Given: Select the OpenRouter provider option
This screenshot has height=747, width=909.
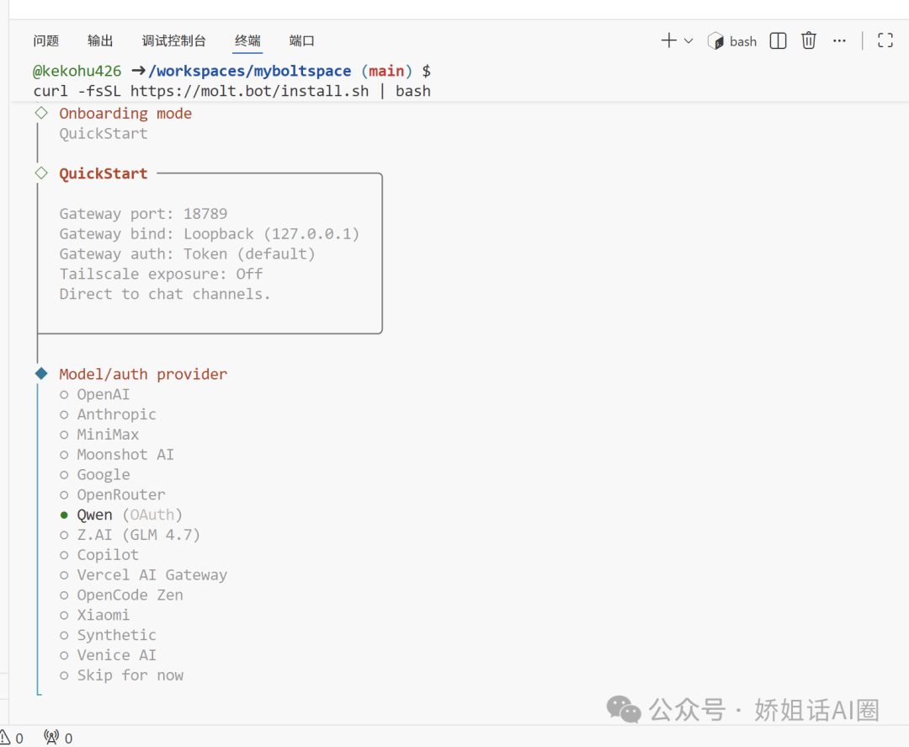Looking at the screenshot, I should click(120, 494).
